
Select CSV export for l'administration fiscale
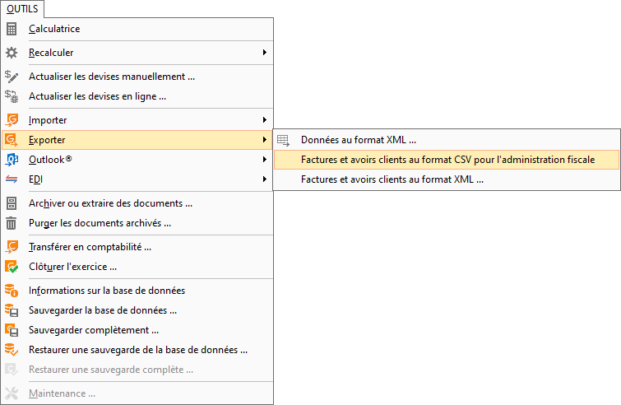click(x=447, y=160)
